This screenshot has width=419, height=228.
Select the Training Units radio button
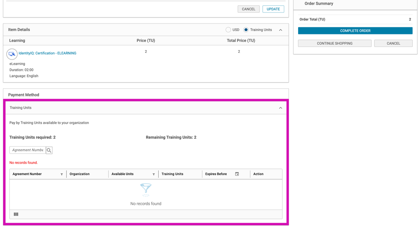tap(246, 30)
